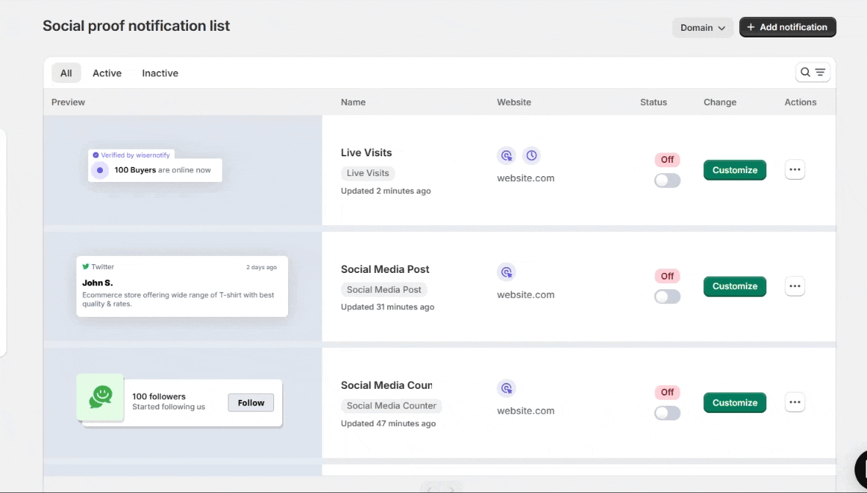The height and width of the screenshot is (493, 867).
Task: Click the Social Media Post notification name
Action: [385, 269]
